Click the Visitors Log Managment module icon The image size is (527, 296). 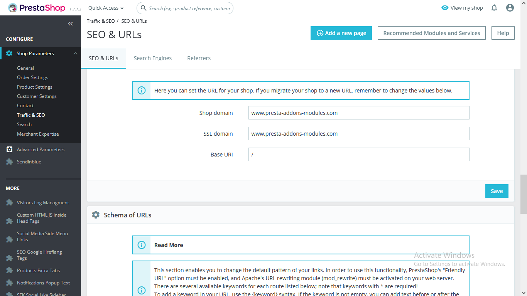(x=9, y=203)
